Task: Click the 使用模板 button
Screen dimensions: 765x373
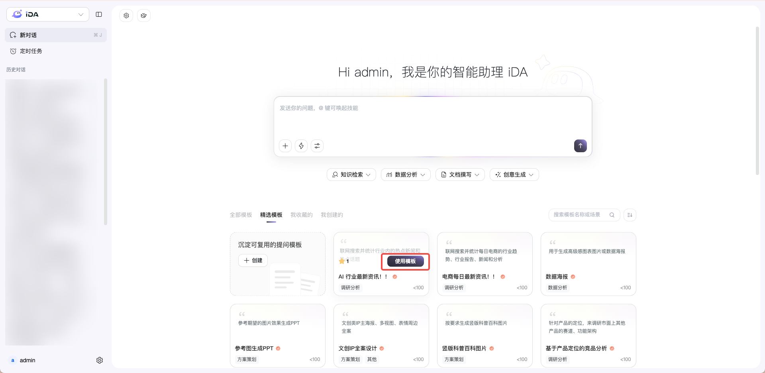Action: coord(405,261)
